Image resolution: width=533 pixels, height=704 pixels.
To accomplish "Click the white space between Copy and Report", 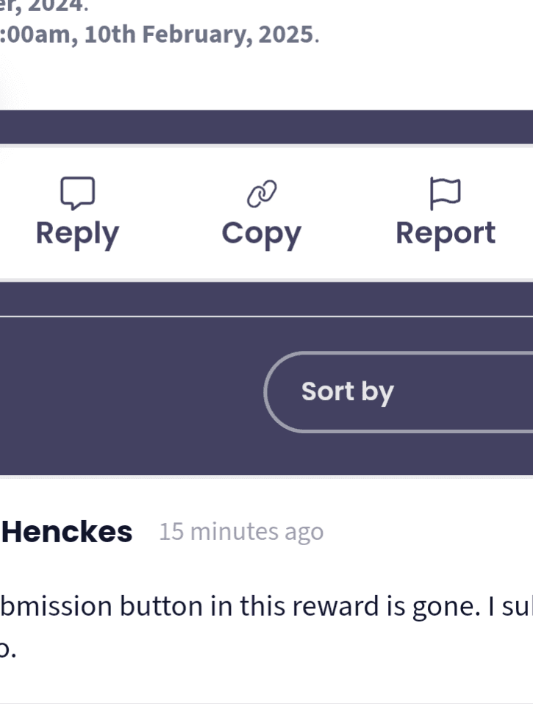I will 349,213.
